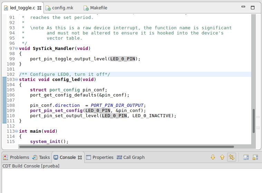Open the Call Graph view tab
This screenshot has width=262, height=193.
[131, 158]
